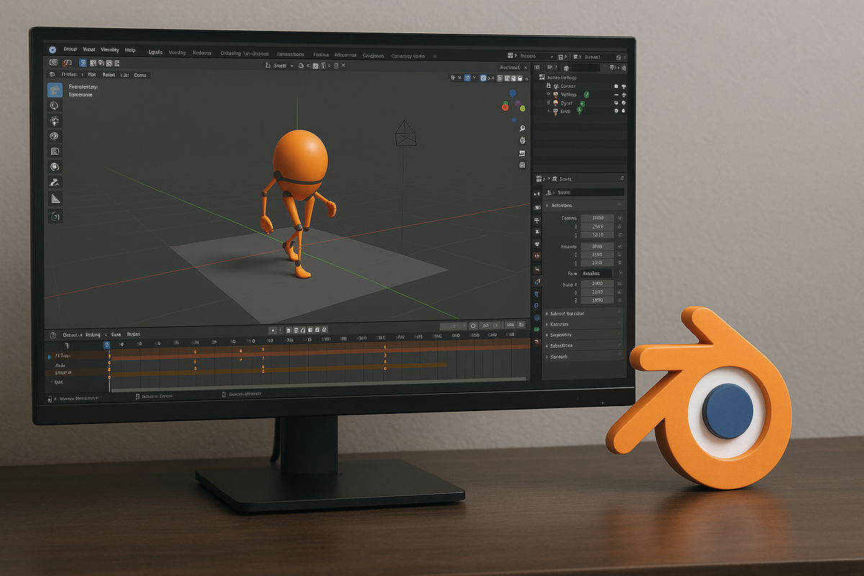Toggle the perspective grid navigation icon

[x=521, y=165]
